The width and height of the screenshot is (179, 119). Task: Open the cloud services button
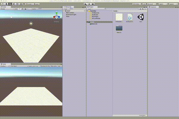pyautogui.click(x=144, y=4)
